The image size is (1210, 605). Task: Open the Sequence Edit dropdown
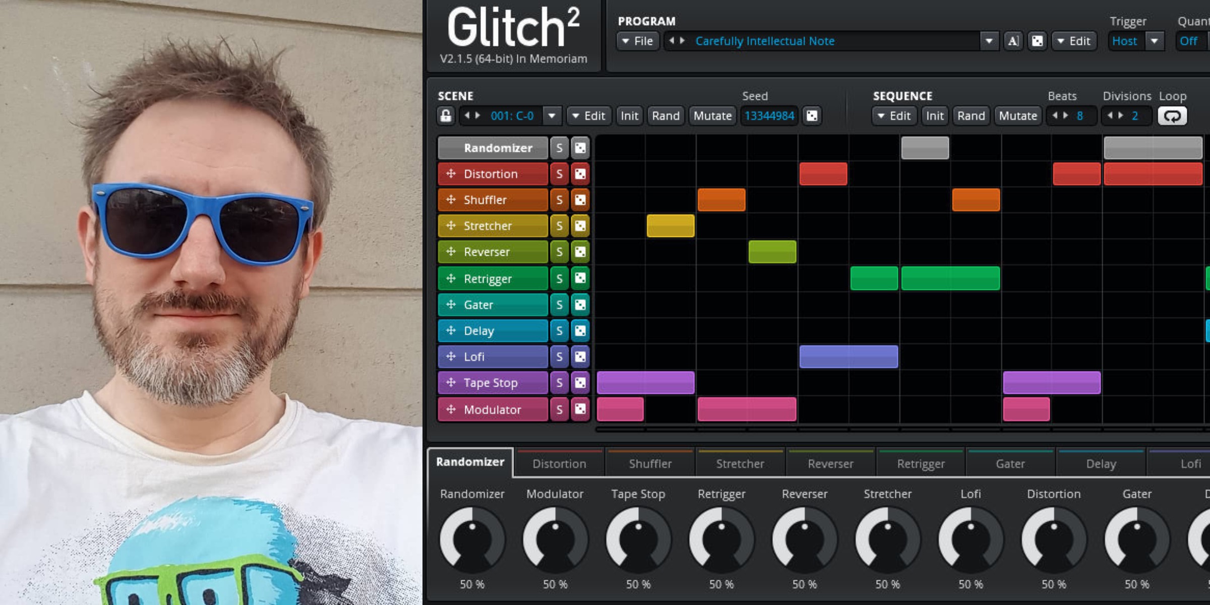pos(894,116)
